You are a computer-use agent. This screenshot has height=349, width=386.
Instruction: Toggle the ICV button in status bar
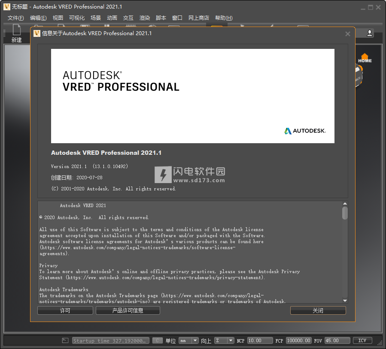(x=362, y=340)
